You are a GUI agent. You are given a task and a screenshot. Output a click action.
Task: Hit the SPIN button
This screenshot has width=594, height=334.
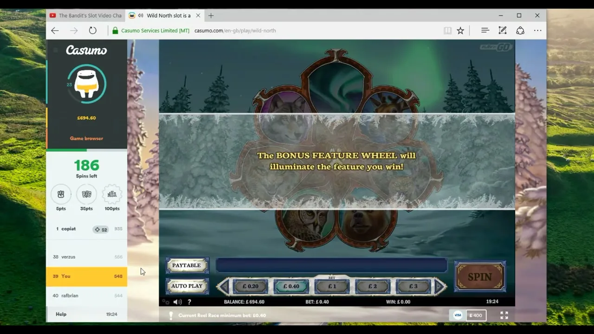(x=480, y=276)
